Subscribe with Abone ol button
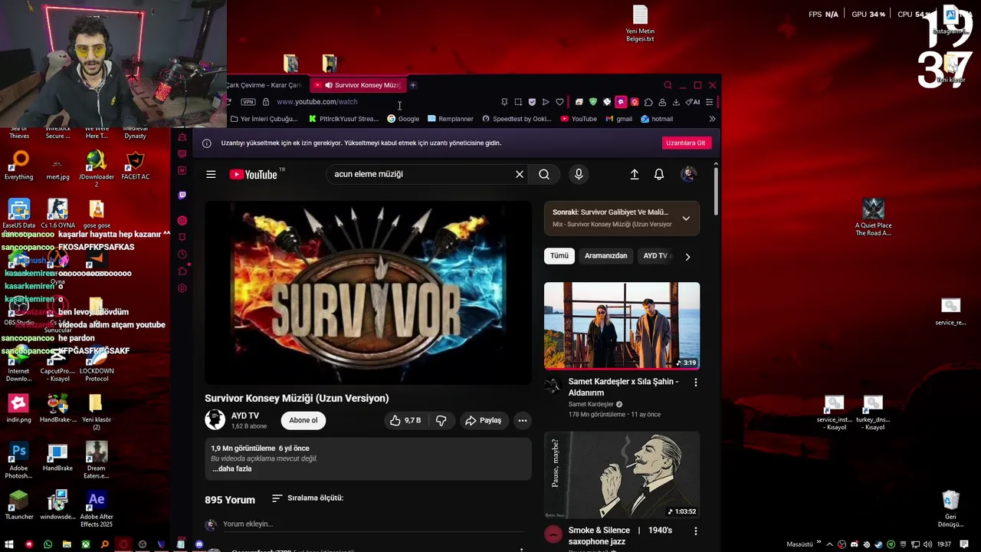Viewport: 981px width, 552px height. coord(303,420)
